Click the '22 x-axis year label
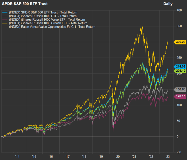The width and height of the screenshot is (187, 160). (x=151, y=157)
